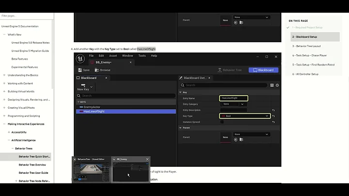Jump to 3 - Behavior Tree Layout
Image resolution: width=349 pixels, height=196 pixels.
click(x=306, y=46)
